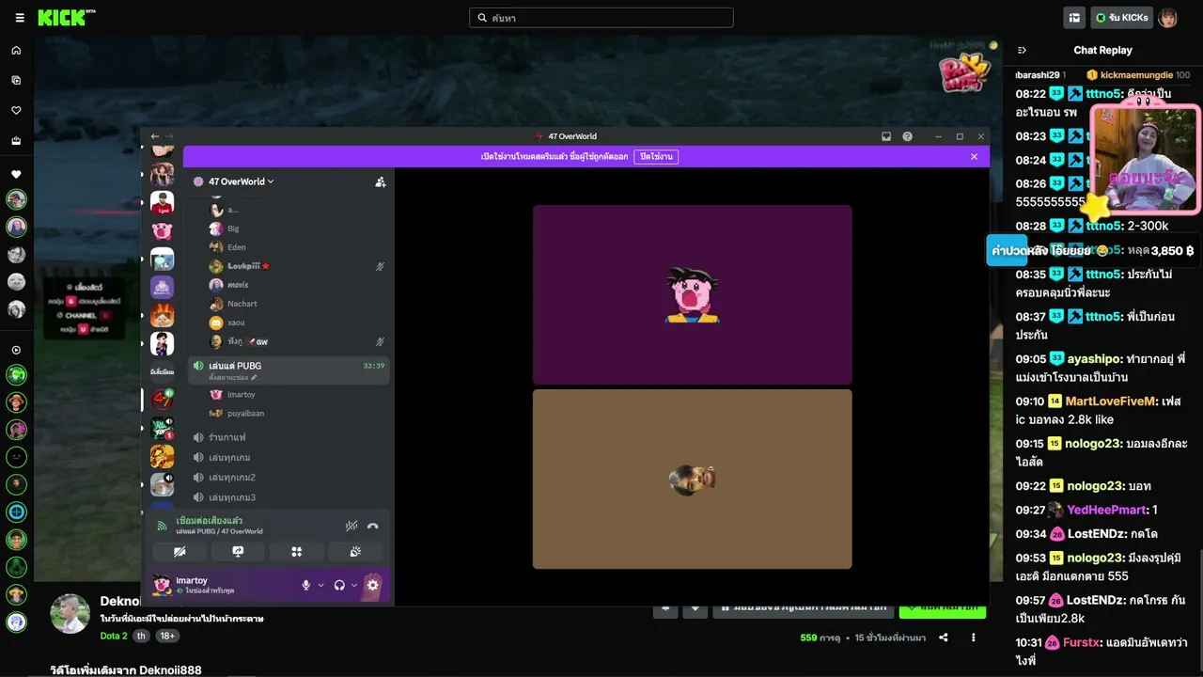Open Discord user settings gear
This screenshot has width=1203, height=677.
372,585
